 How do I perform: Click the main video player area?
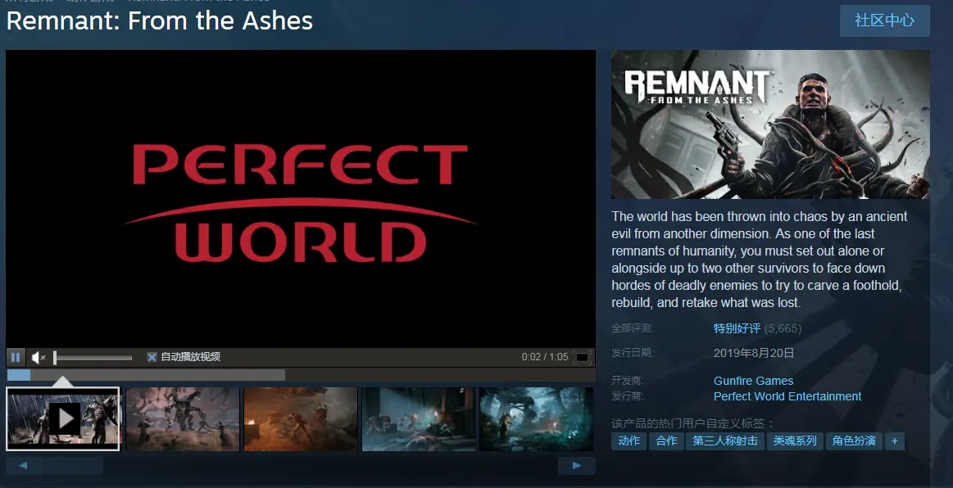300,199
